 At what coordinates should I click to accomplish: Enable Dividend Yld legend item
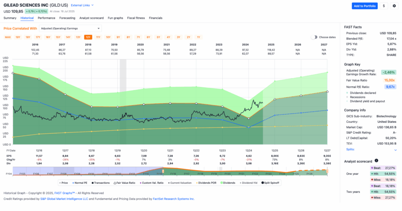(x=249, y=183)
